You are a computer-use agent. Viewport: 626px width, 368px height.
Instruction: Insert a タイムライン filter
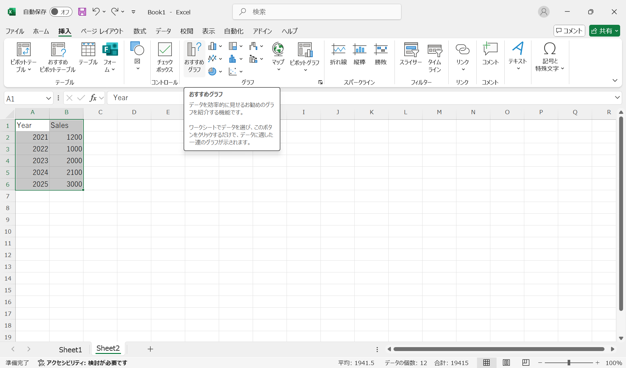(x=434, y=57)
